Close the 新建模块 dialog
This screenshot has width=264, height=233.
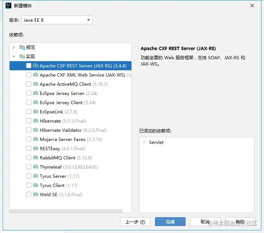pyautogui.click(x=252, y=6)
